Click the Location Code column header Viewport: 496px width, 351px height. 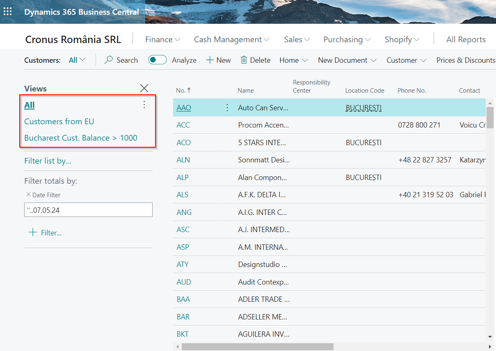coord(365,91)
